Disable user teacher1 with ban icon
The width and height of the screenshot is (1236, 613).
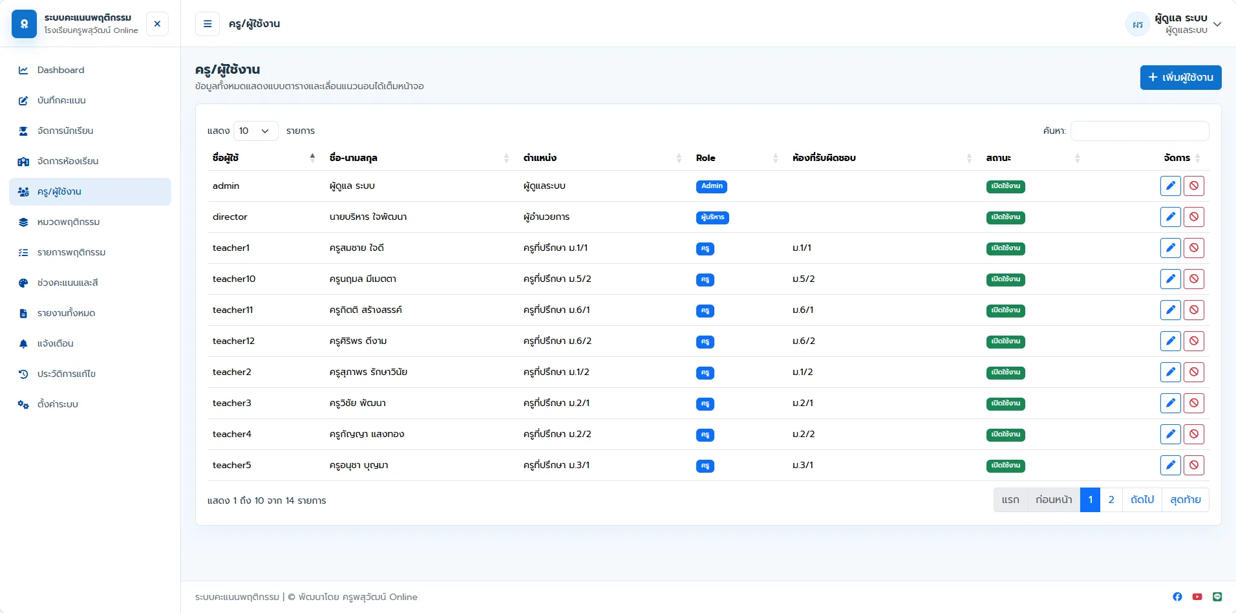click(1193, 248)
